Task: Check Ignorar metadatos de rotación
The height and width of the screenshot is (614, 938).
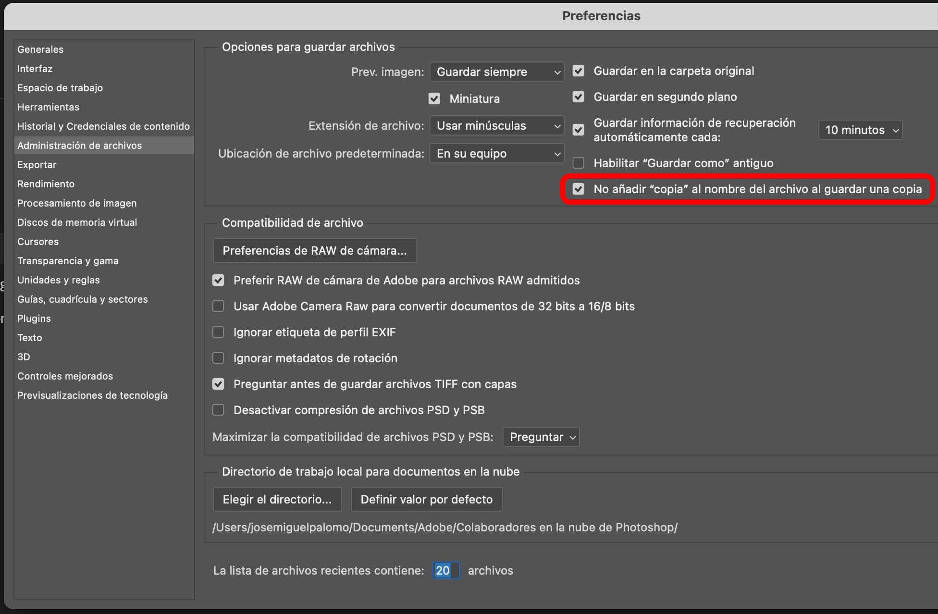Action: [219, 358]
